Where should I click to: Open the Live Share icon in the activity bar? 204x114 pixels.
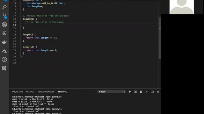click(4, 68)
